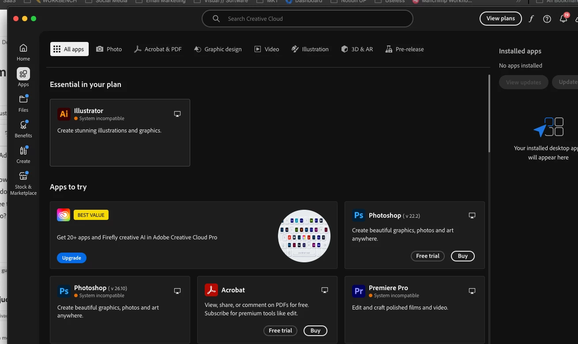Open the Social Media bookmark folder
The height and width of the screenshot is (344, 578).
pyautogui.click(x=106, y=1)
